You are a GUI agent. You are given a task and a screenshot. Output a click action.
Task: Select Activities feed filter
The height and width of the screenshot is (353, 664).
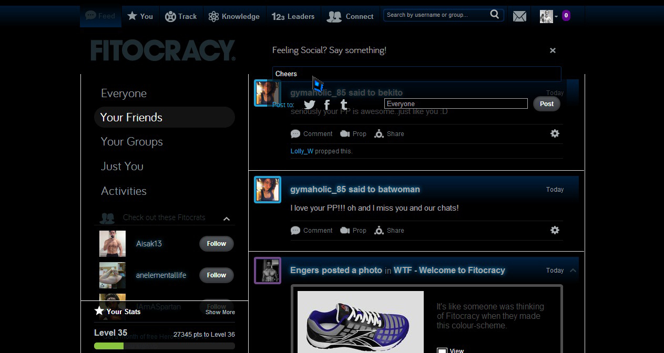coord(124,191)
